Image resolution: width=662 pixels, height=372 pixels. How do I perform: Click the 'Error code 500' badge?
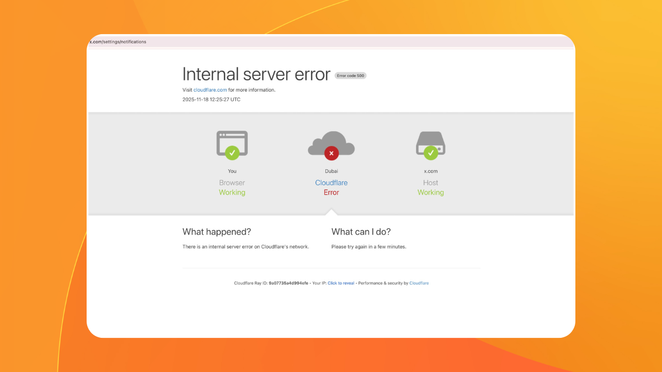350,76
